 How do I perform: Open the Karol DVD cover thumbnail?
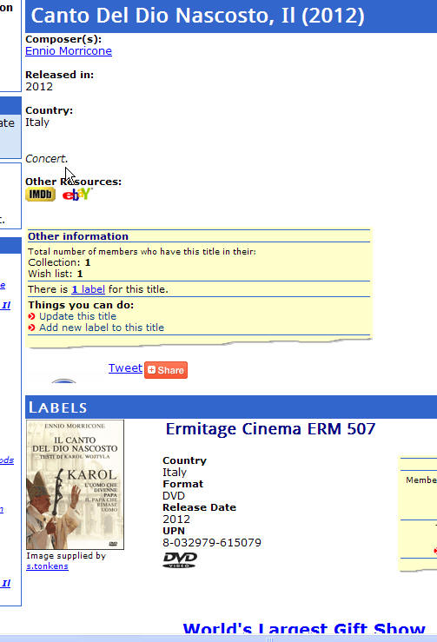(75, 485)
